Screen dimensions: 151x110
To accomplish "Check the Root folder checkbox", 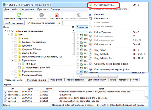I will (12, 35).
